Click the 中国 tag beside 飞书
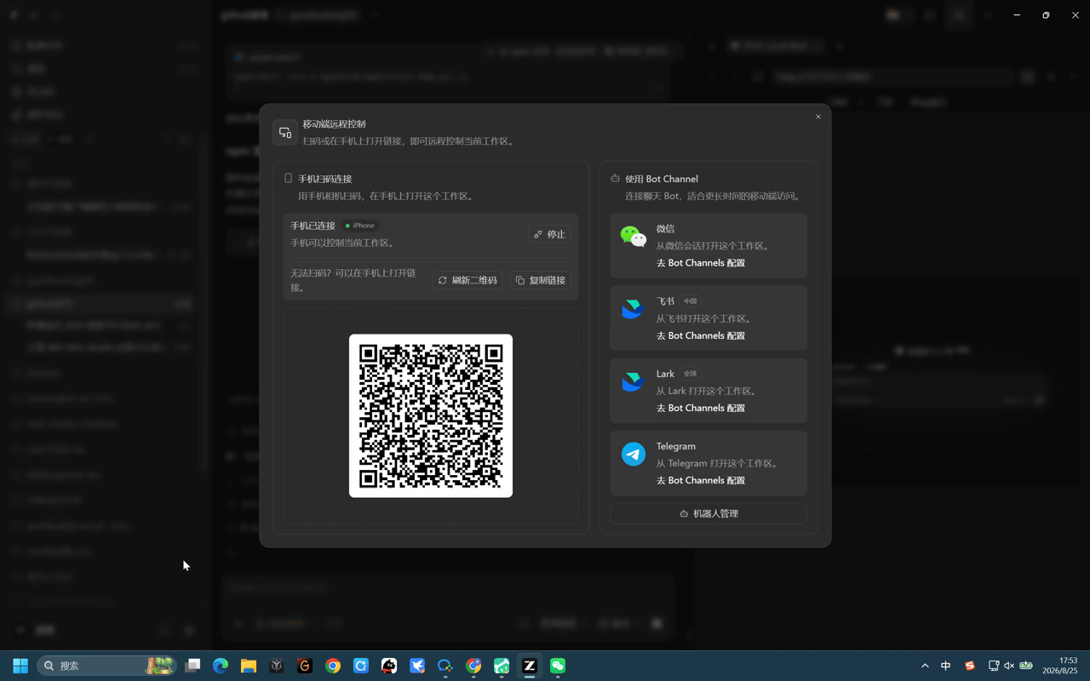 (691, 301)
